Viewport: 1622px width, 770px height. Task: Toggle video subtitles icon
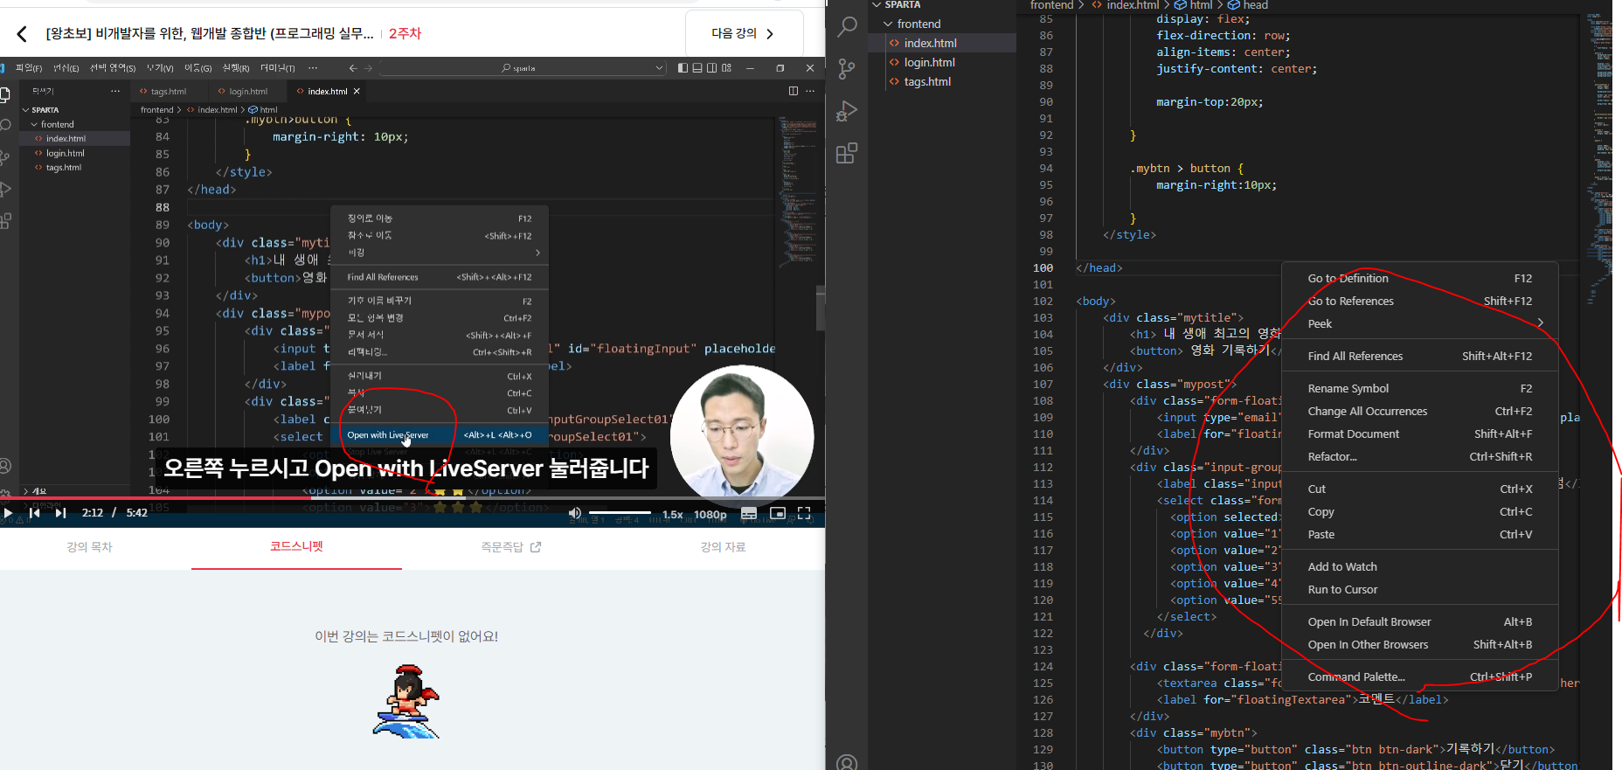tap(749, 514)
